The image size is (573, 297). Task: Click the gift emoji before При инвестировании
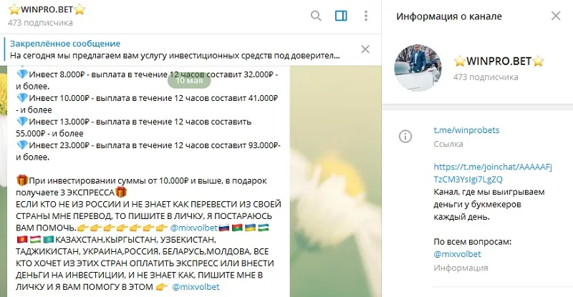(22, 180)
